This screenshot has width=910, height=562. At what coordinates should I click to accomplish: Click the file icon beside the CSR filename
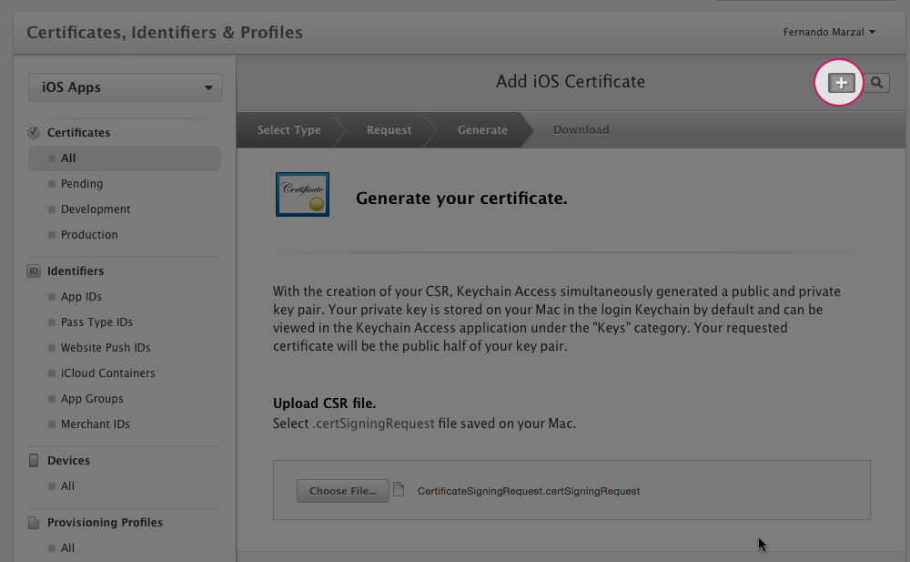(x=399, y=489)
